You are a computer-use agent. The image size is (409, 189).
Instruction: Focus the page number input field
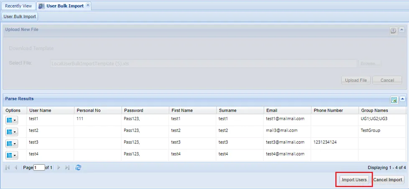coord(39,168)
